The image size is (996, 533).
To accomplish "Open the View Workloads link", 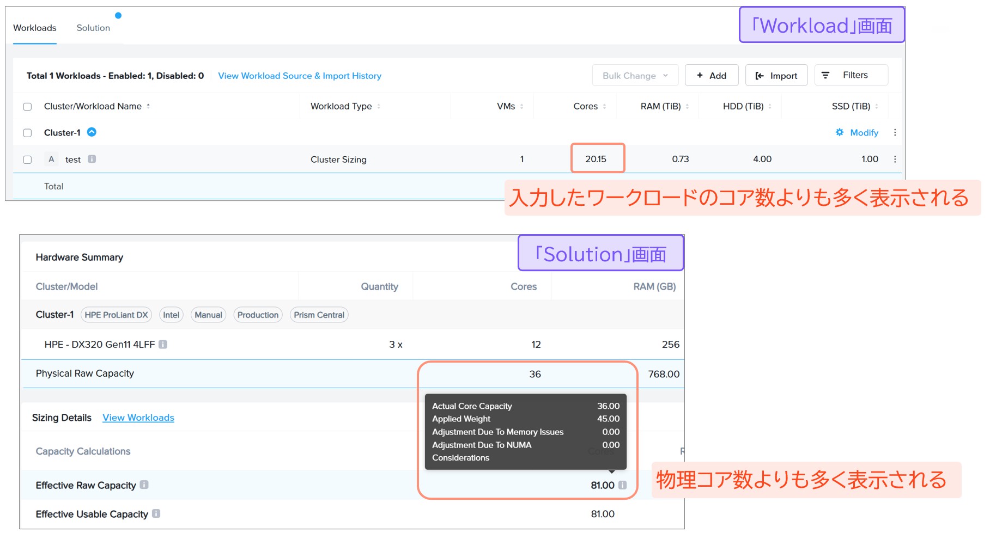I will pos(138,418).
